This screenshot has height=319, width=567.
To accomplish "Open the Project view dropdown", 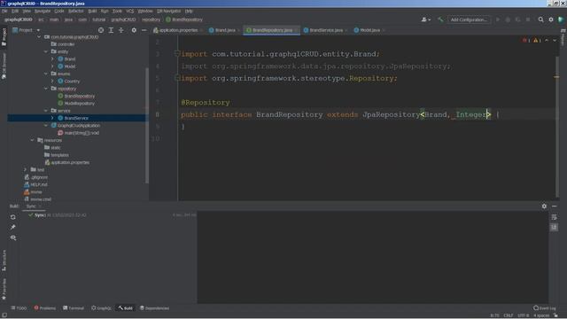I will pos(26,30).
